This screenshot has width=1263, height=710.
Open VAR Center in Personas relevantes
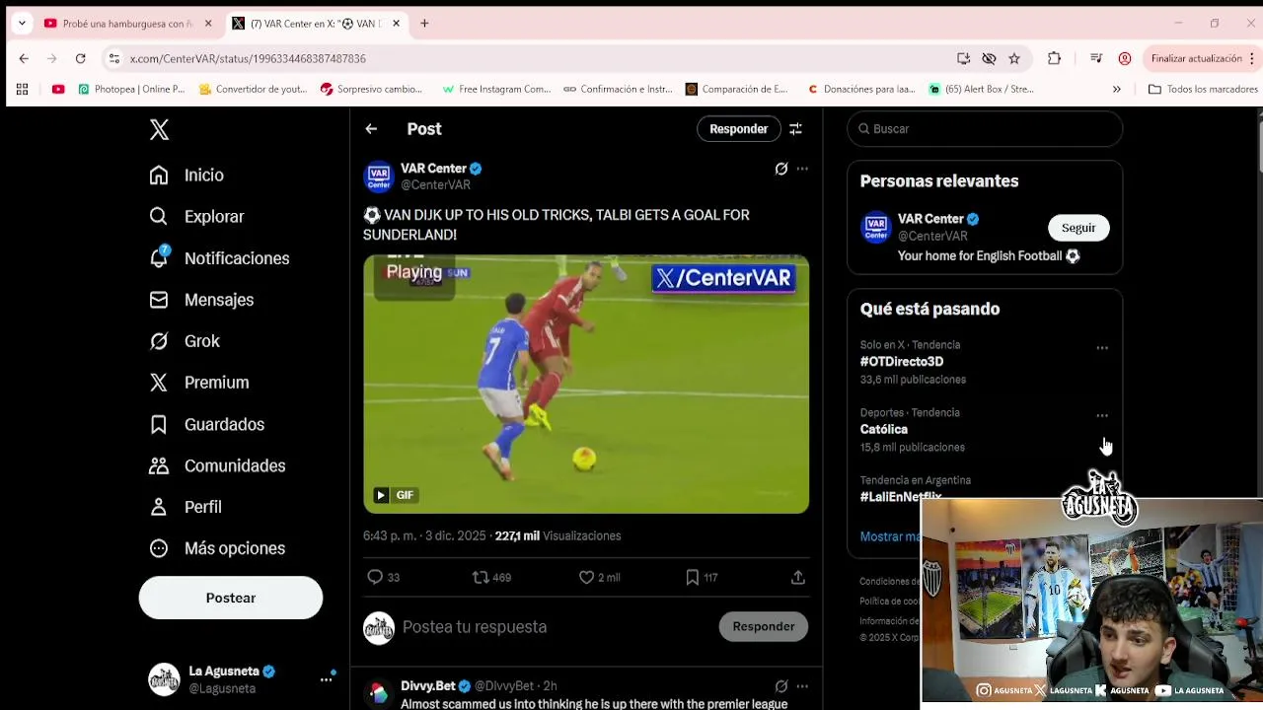(x=938, y=219)
